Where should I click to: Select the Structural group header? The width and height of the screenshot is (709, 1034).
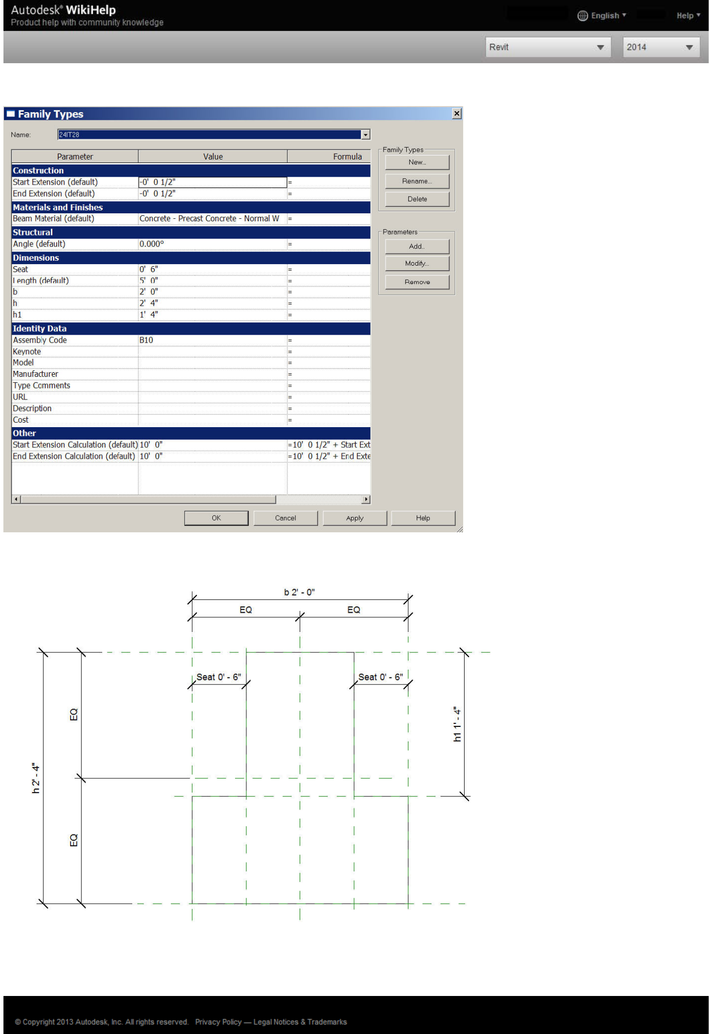tap(191, 232)
